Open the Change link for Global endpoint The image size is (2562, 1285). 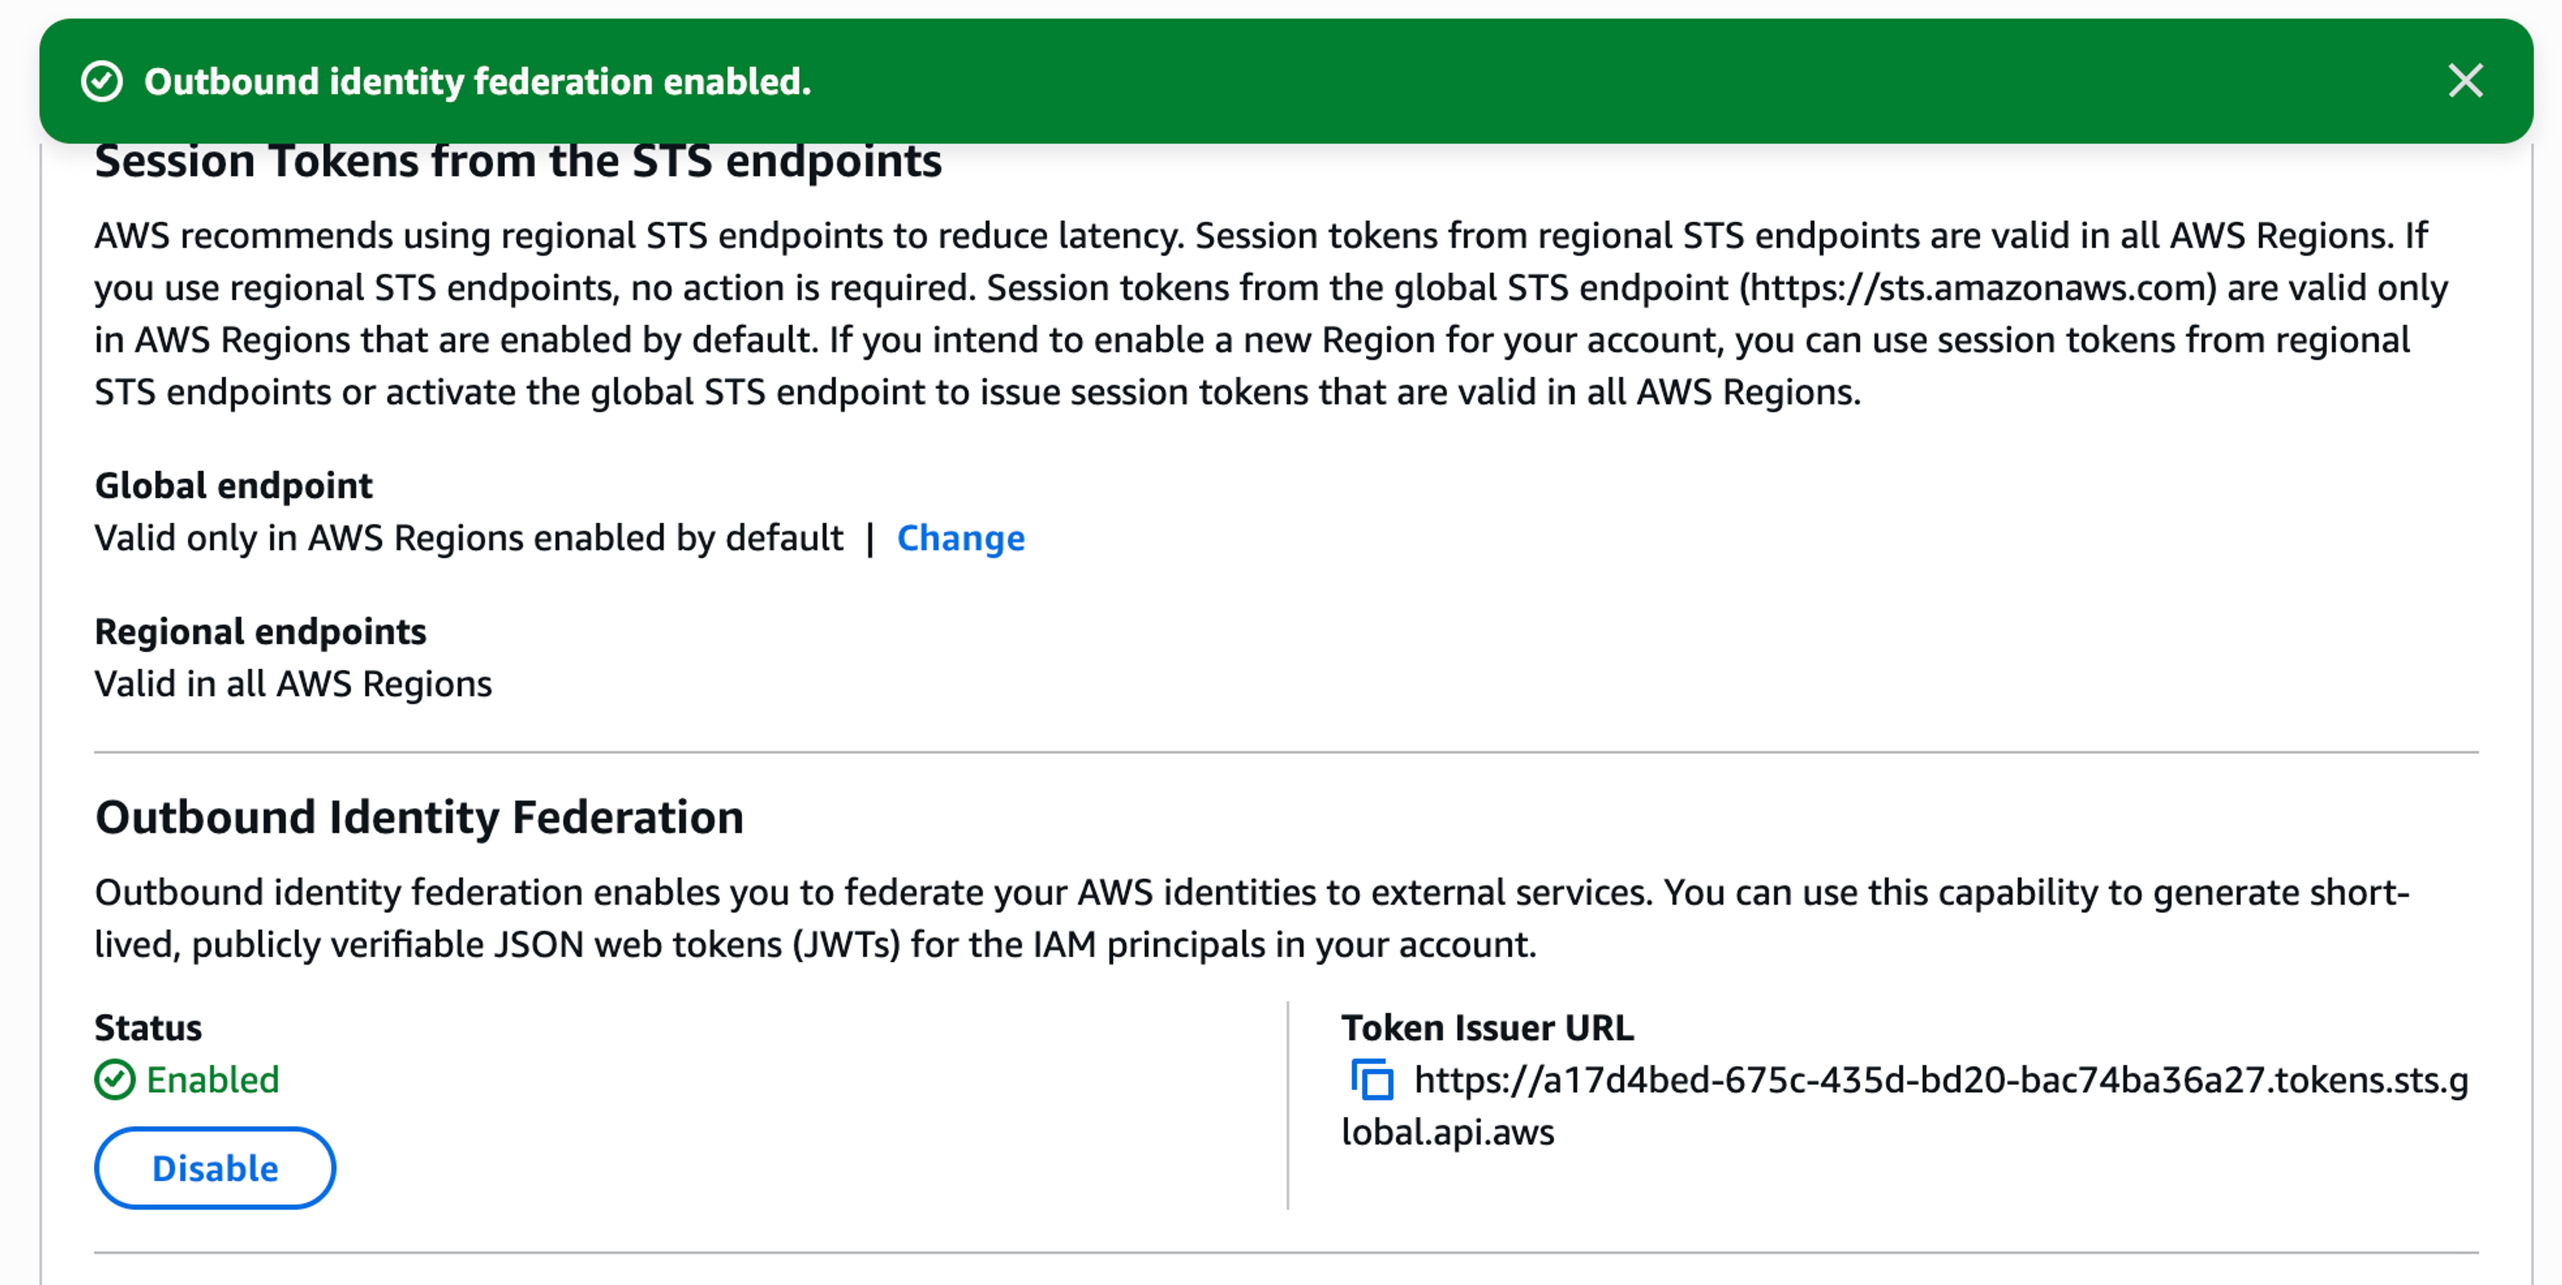961,538
